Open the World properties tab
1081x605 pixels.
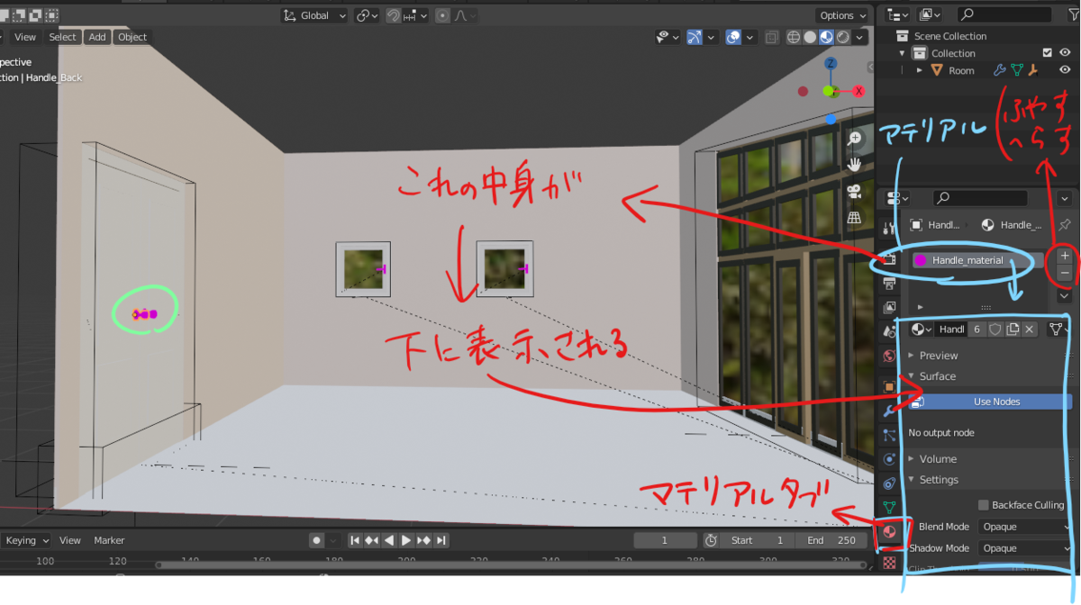click(x=889, y=356)
